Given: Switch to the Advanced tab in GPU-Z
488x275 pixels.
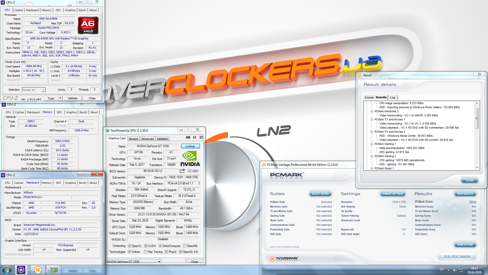Looking at the screenshot, I should (x=147, y=139).
